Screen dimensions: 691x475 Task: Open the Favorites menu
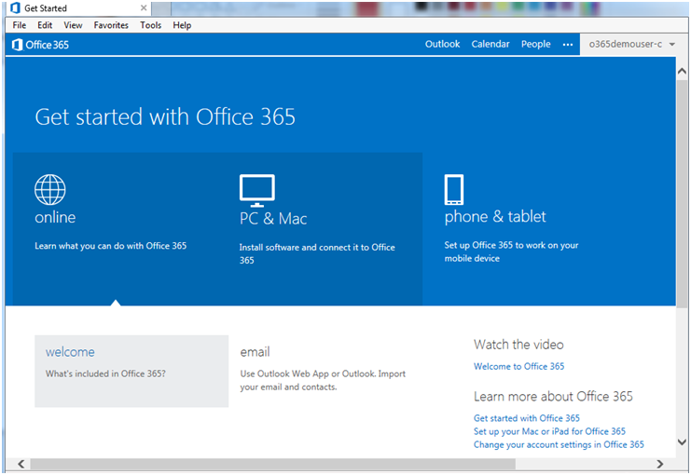pos(111,25)
